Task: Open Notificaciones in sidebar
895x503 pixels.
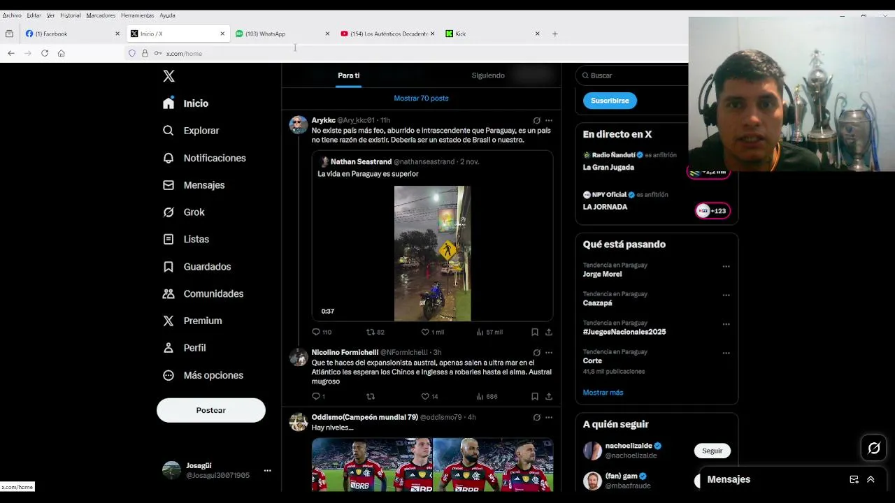Action: [203, 158]
